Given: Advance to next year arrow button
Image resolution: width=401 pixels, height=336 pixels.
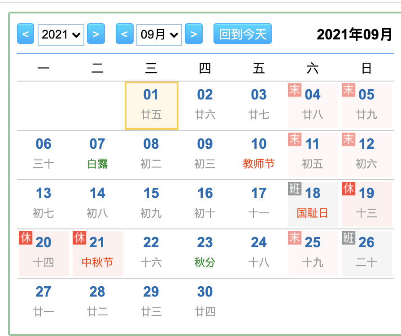Looking at the screenshot, I should click(96, 34).
